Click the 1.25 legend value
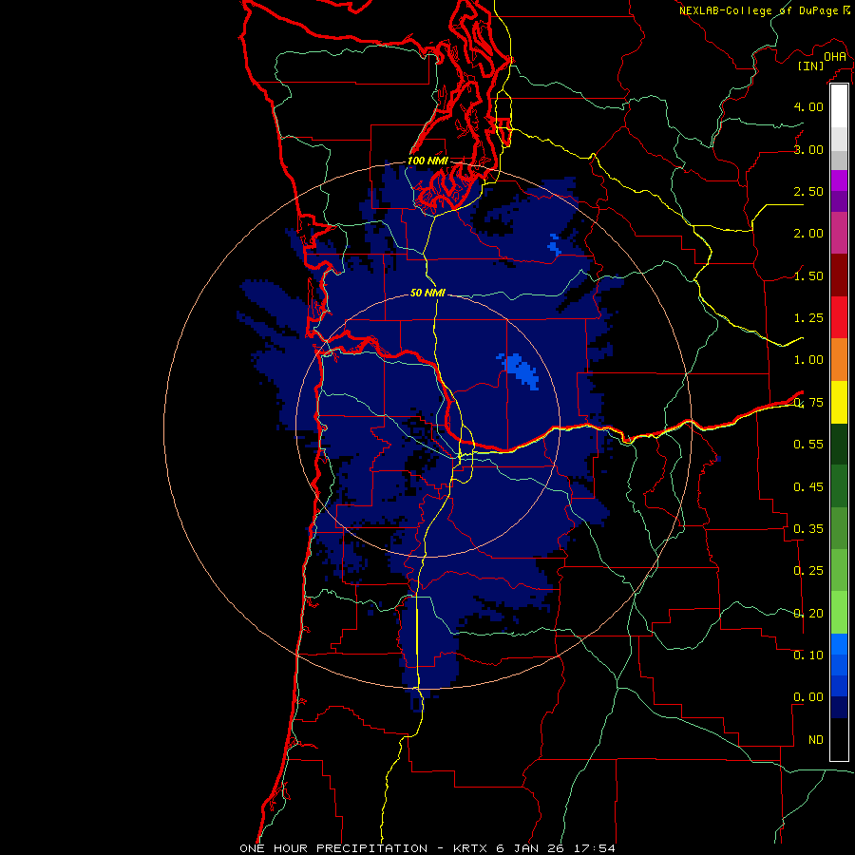This screenshot has width=855, height=855. click(808, 318)
